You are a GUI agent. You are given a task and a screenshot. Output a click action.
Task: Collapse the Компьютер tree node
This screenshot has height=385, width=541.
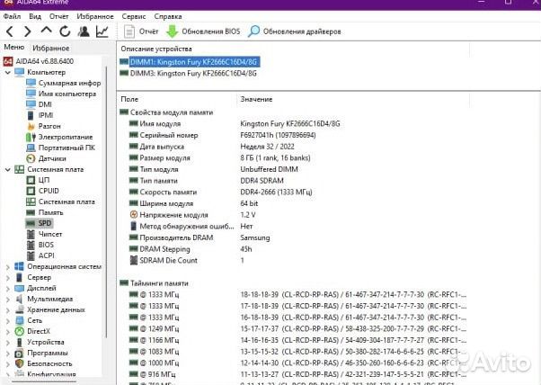7,73
